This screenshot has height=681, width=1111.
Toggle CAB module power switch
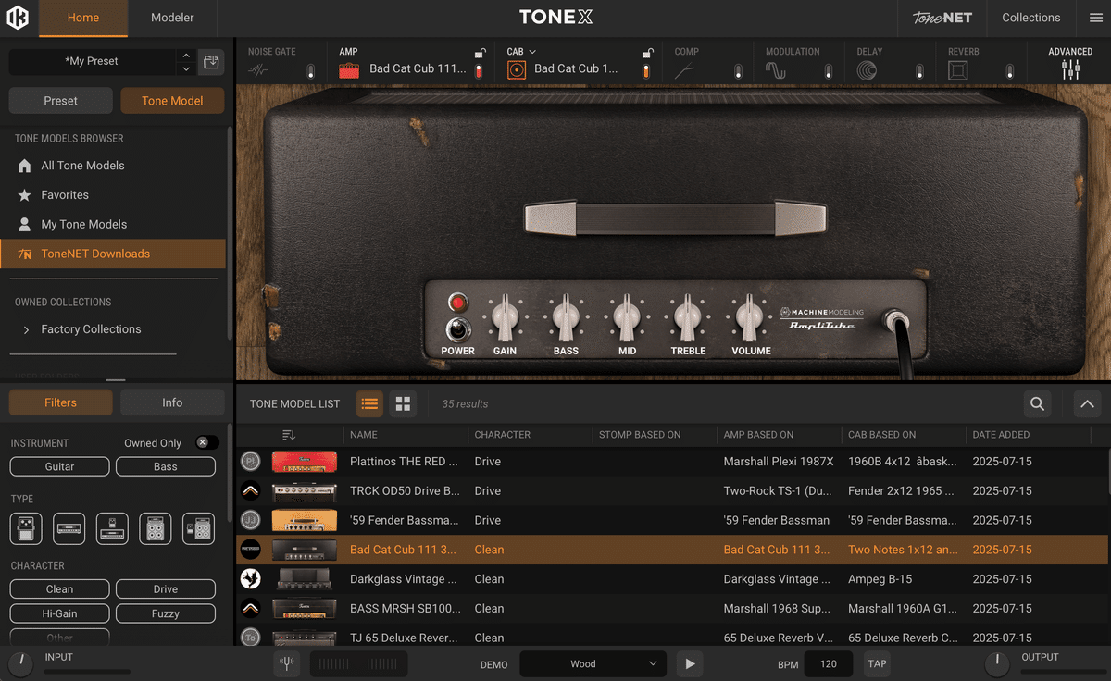coord(647,71)
